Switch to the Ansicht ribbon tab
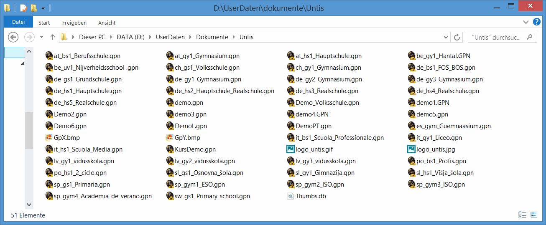Screen dimensions: 546x225 [107, 23]
